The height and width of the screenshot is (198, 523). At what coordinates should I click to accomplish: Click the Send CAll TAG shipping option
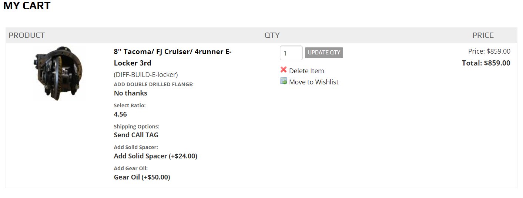tap(136, 135)
